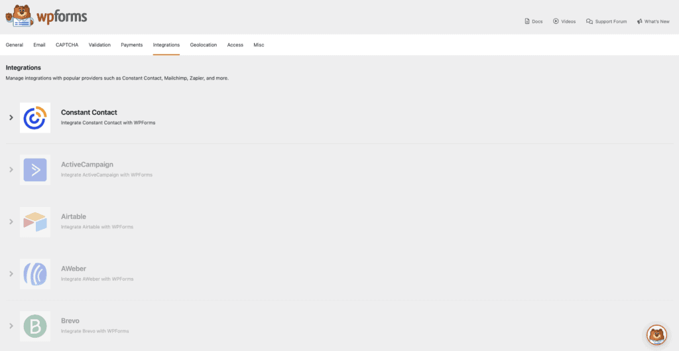Open the Misc tab
Viewport: 679px width, 351px height.
pos(259,44)
